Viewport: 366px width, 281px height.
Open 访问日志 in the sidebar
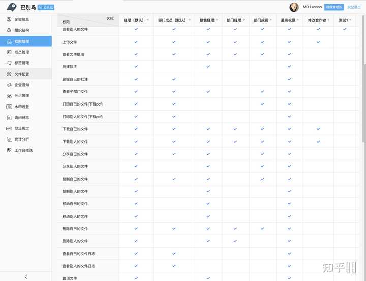[26, 118]
